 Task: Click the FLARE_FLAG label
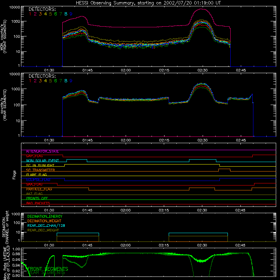point(36,175)
